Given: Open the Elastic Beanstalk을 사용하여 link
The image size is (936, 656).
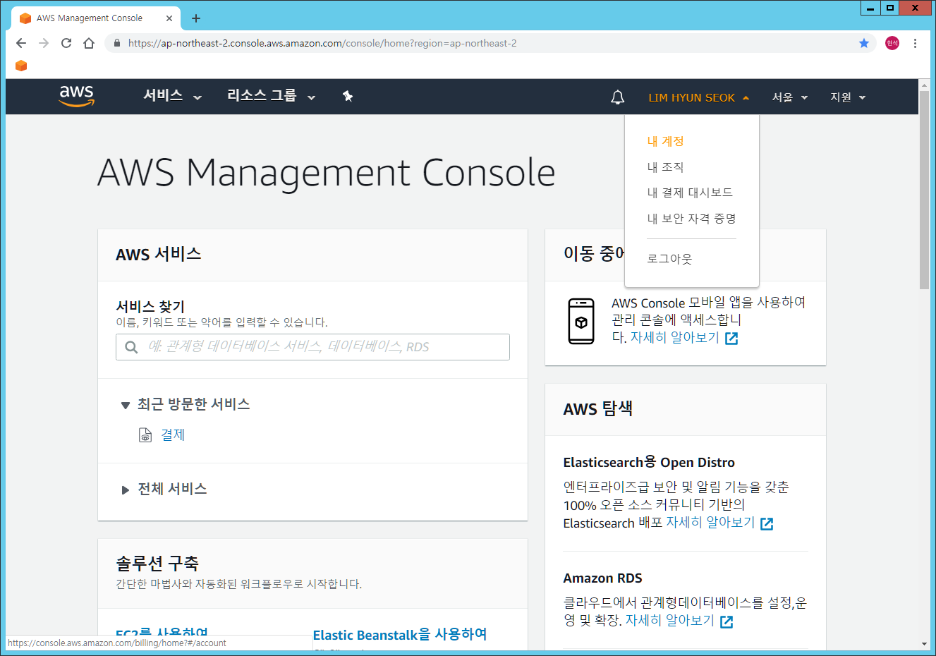Looking at the screenshot, I should [x=400, y=635].
